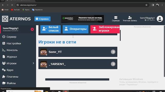Click Somr_YT player avatar
The width and height of the screenshot is (165, 92).
coord(44,52)
